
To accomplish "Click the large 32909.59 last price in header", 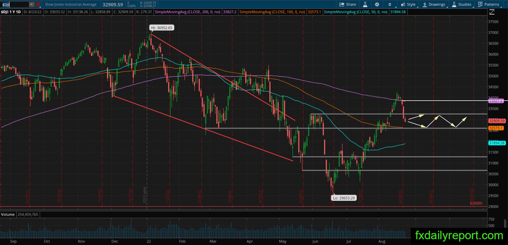I will (x=113, y=4).
